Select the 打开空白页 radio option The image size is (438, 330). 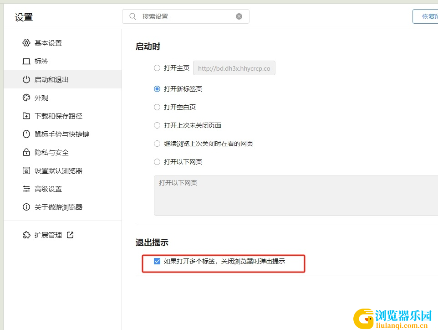157,107
